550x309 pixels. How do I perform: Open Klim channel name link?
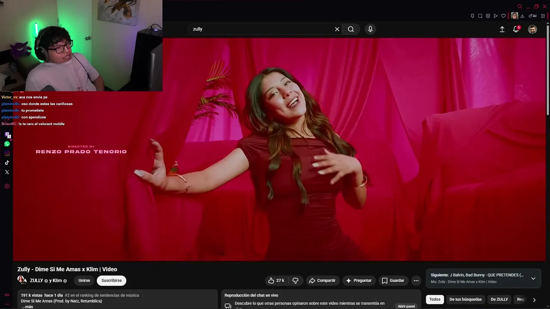[57, 281]
